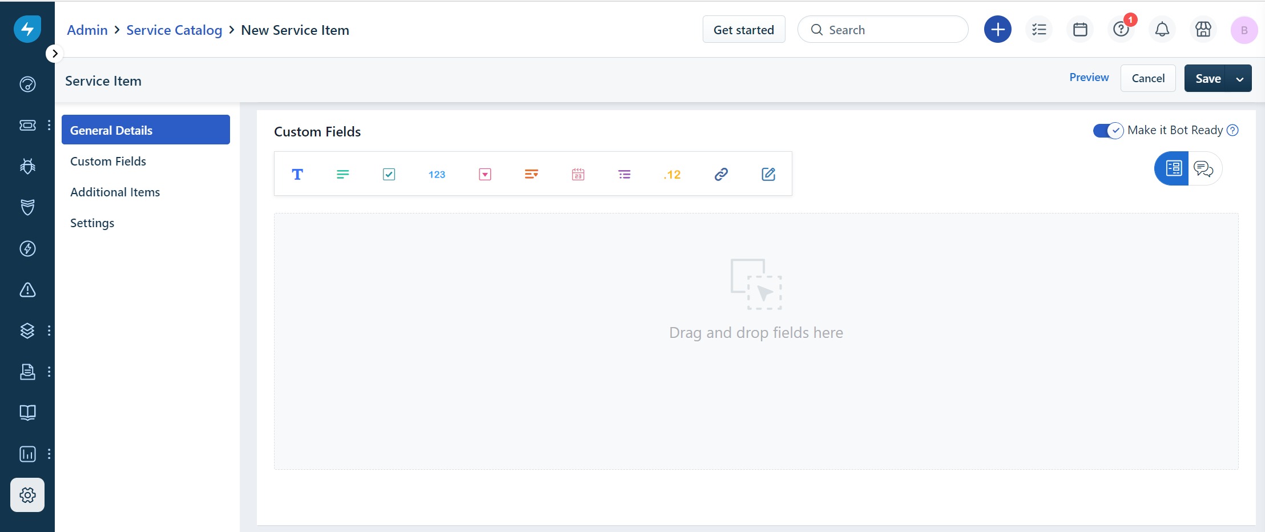Viewport: 1265px width, 532px height.
Task: Open the Changes shield icon in sidebar
Action: tap(27, 207)
